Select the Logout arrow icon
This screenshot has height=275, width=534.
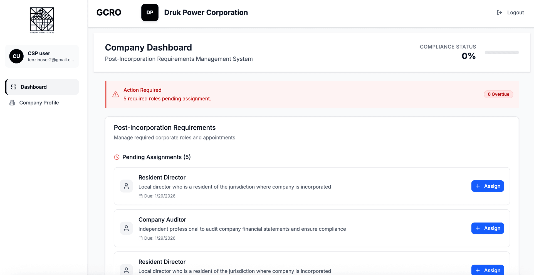(500, 12)
